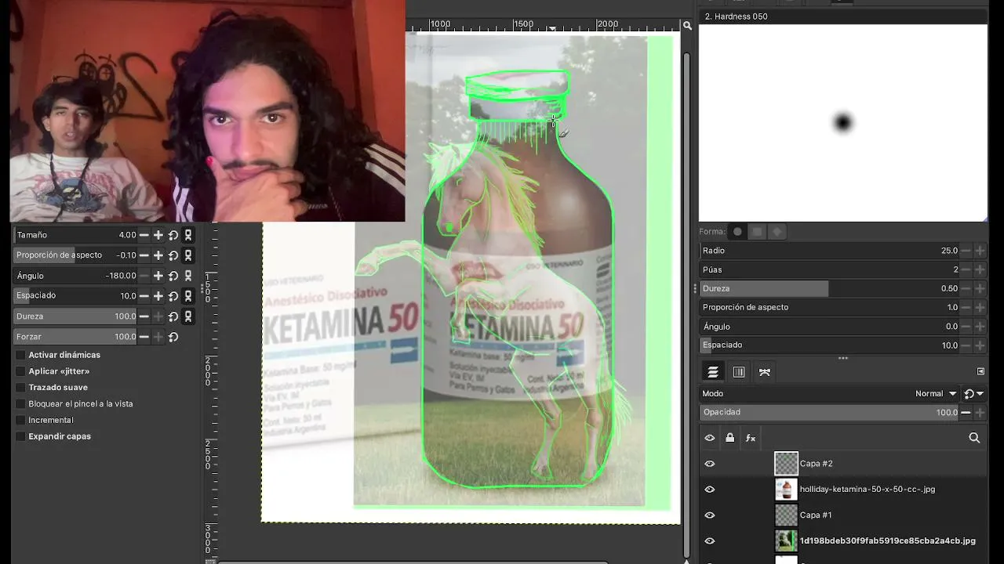
Task: Link Espaciado to brush native spacing
Action: point(188,296)
